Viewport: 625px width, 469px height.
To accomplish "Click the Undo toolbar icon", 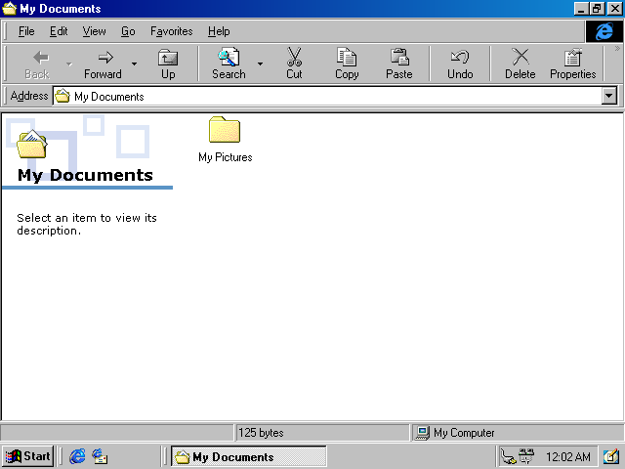I will coord(460,57).
